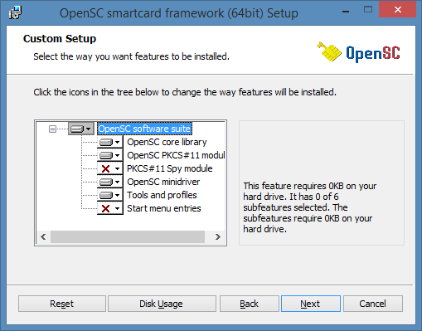422x331 pixels.
Task: Open install-state dropdown for Tools and profiles
Action: pyautogui.click(x=110, y=195)
